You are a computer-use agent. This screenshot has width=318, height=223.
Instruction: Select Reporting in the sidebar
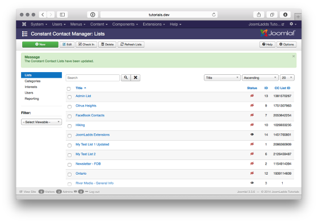[x=32, y=99]
